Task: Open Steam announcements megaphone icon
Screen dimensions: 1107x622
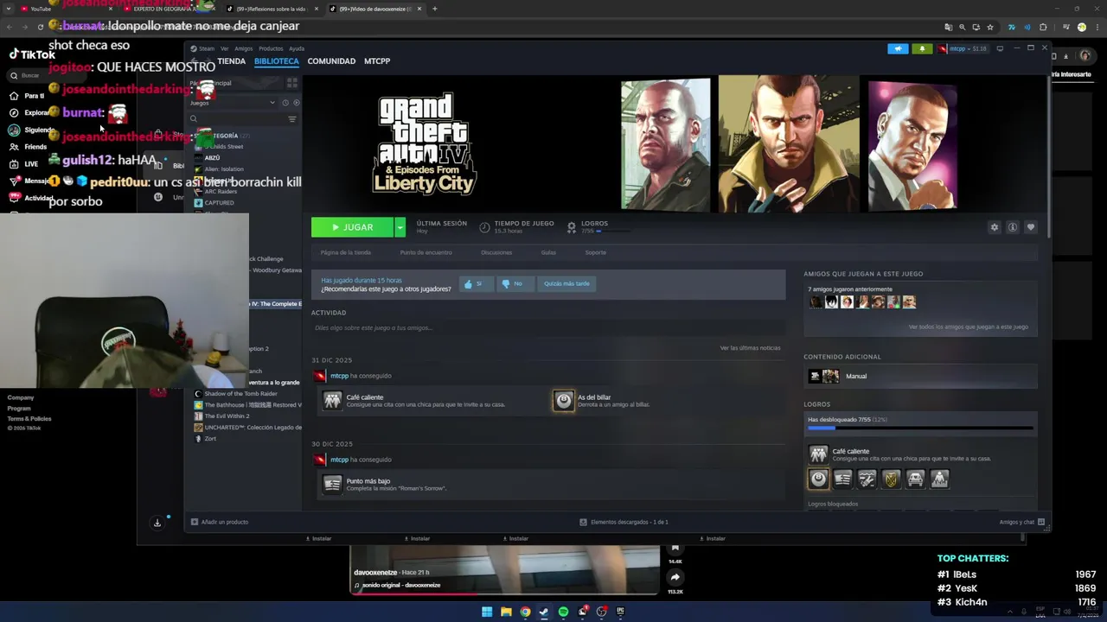Action: tap(898, 48)
